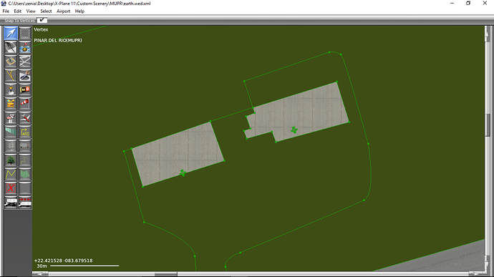Viewport: 494px width, 277px height.
Task: Minimize the WED window
Action: click(x=452, y=3)
